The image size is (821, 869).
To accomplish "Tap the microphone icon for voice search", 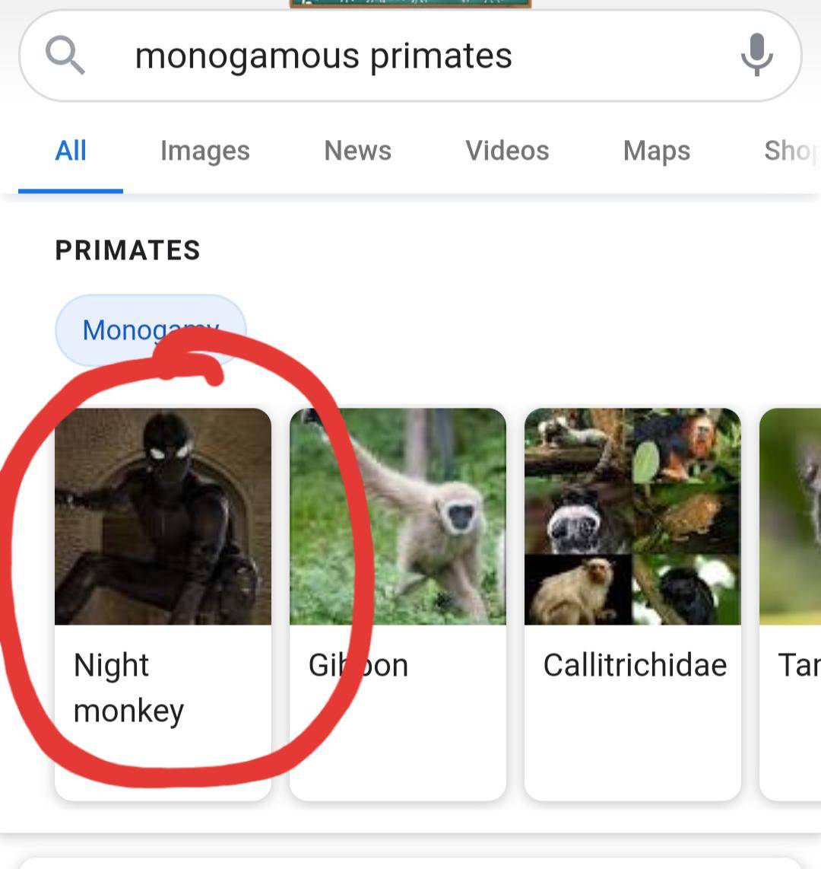I will (x=757, y=55).
